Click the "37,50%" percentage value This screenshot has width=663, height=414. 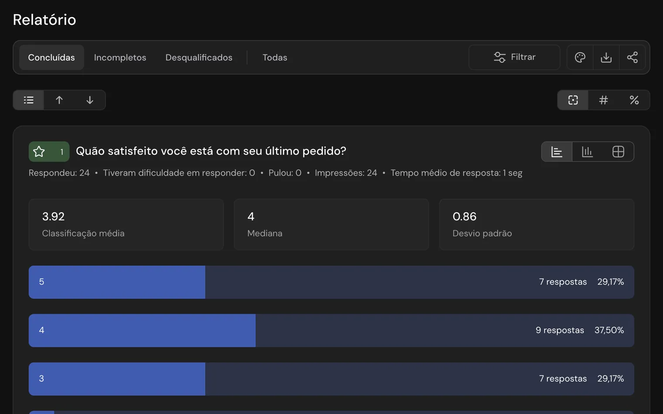(609, 330)
